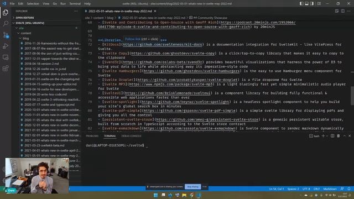Open VS Code from the taskbar

[199, 195]
